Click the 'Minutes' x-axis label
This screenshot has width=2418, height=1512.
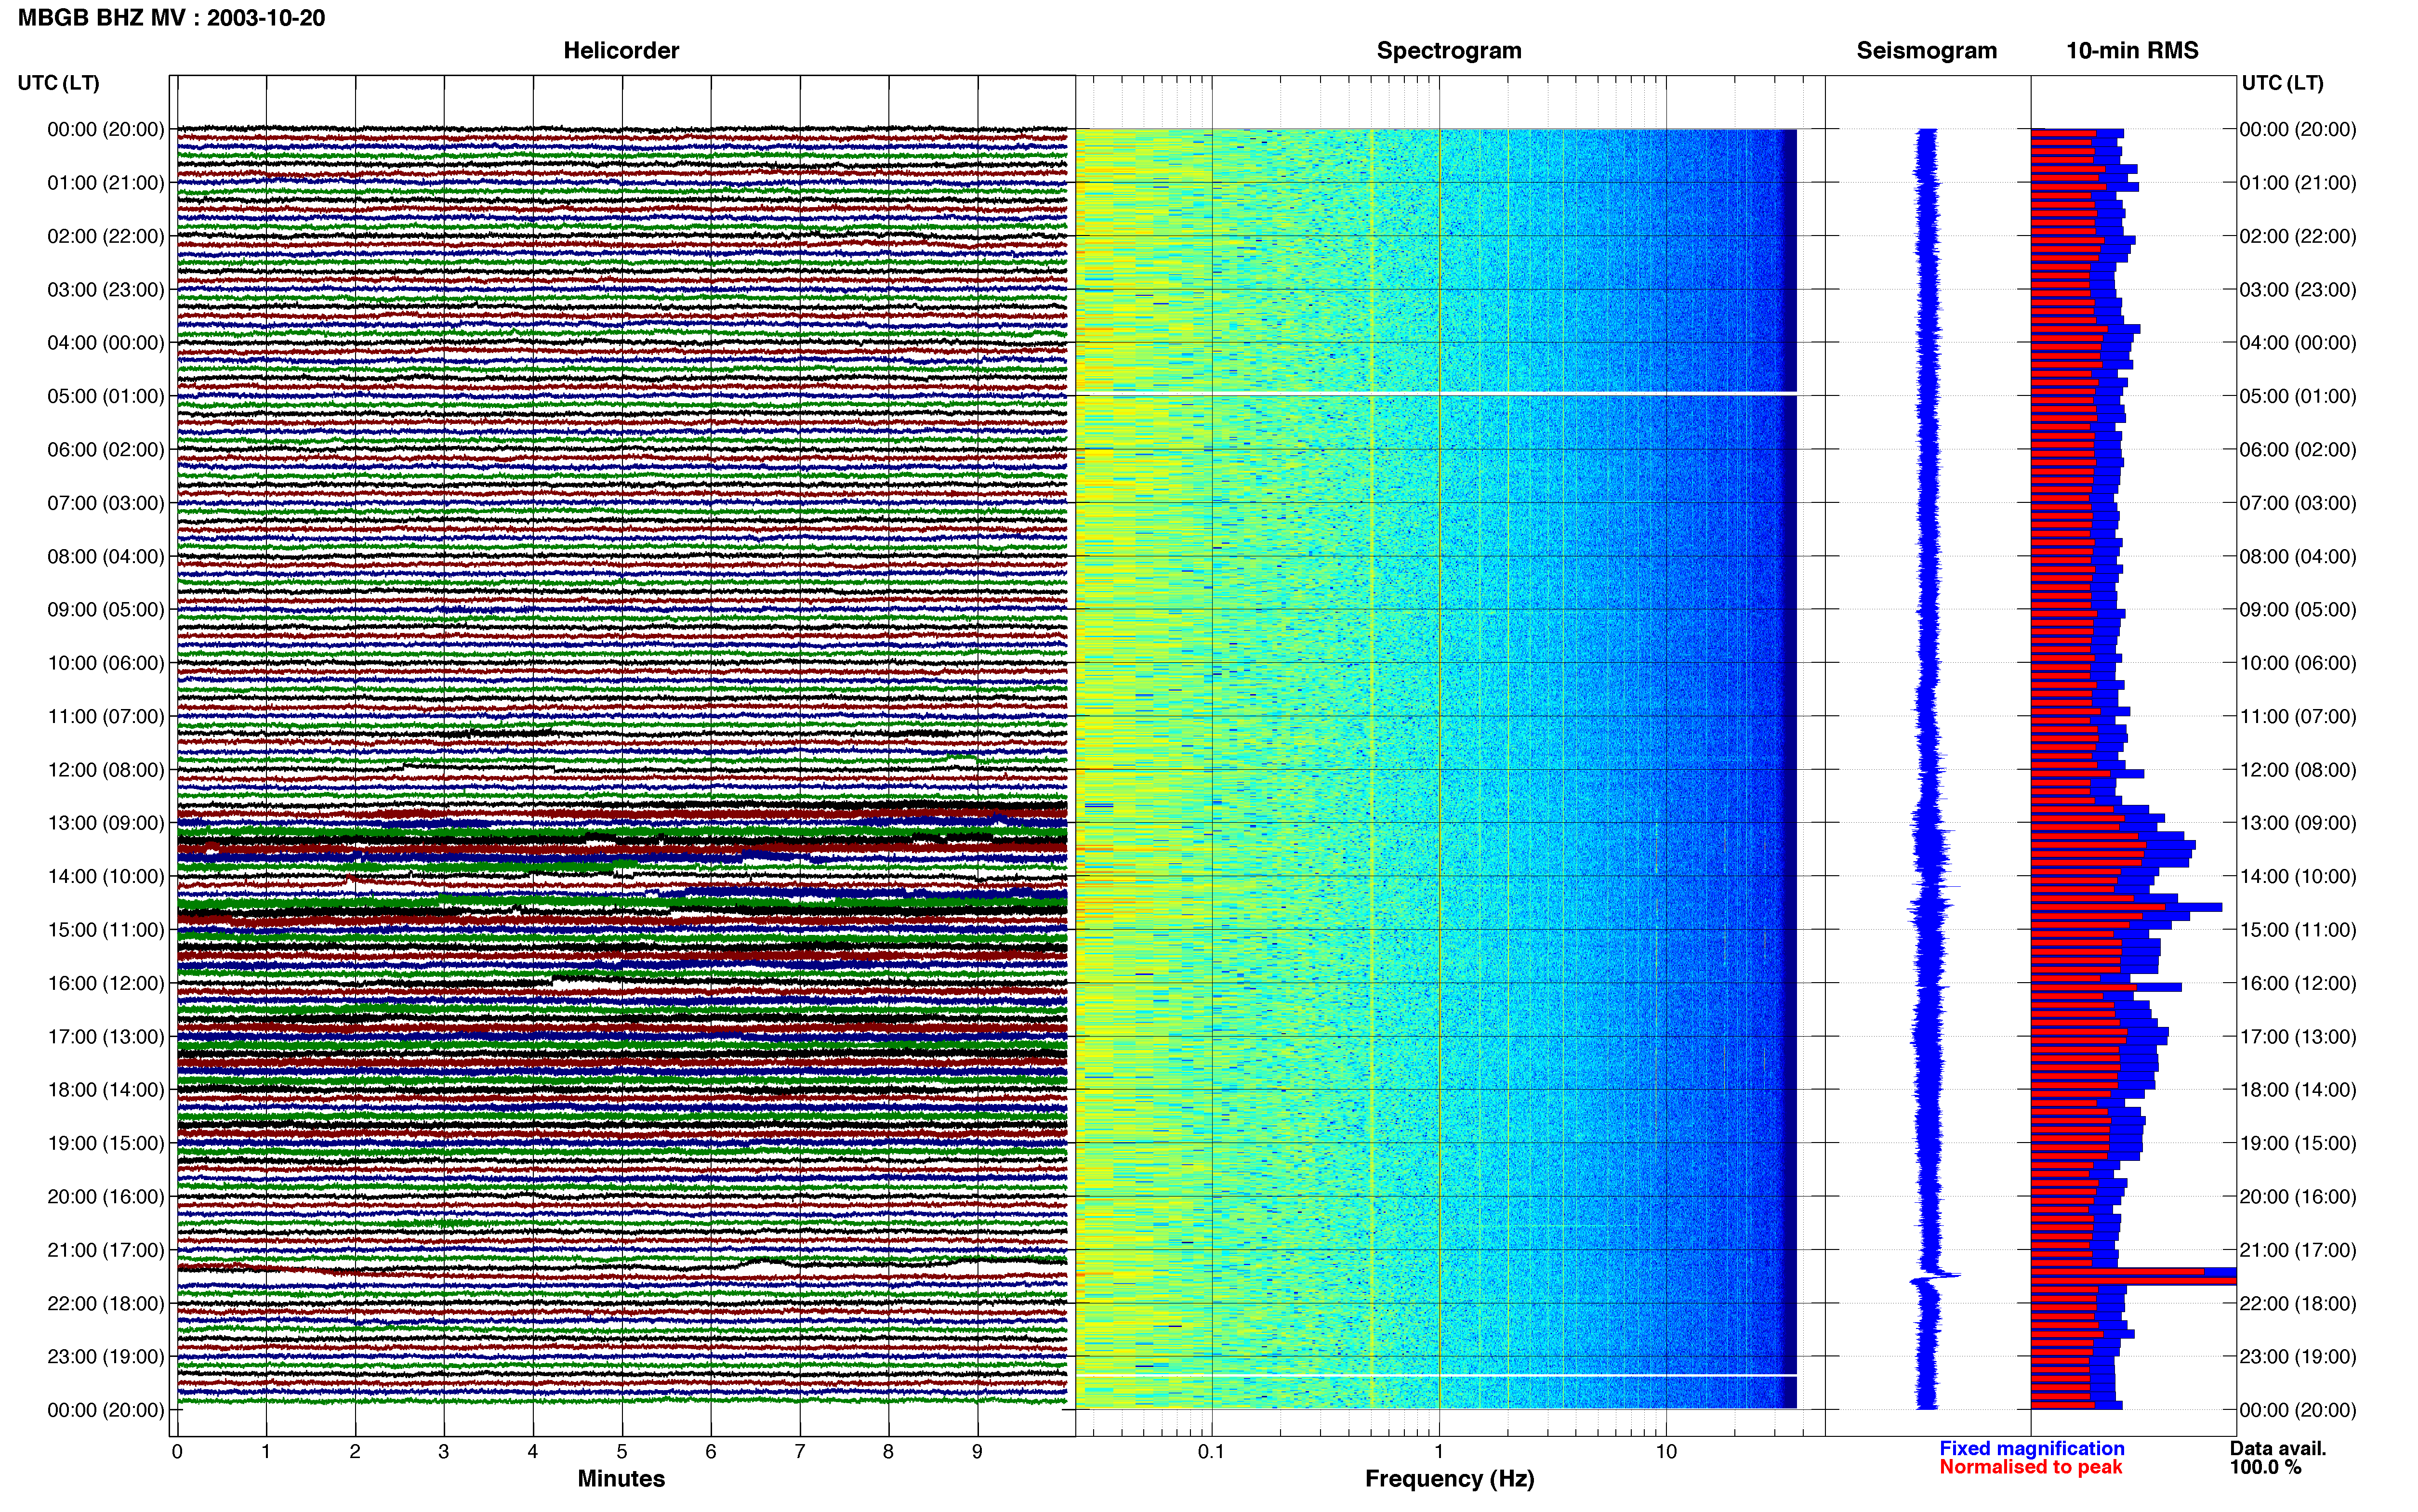[x=621, y=1479]
